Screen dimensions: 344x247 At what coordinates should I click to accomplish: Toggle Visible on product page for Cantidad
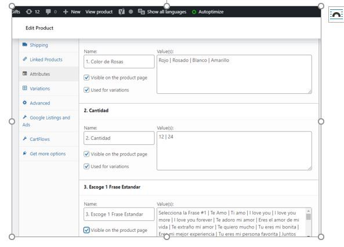tap(86, 154)
